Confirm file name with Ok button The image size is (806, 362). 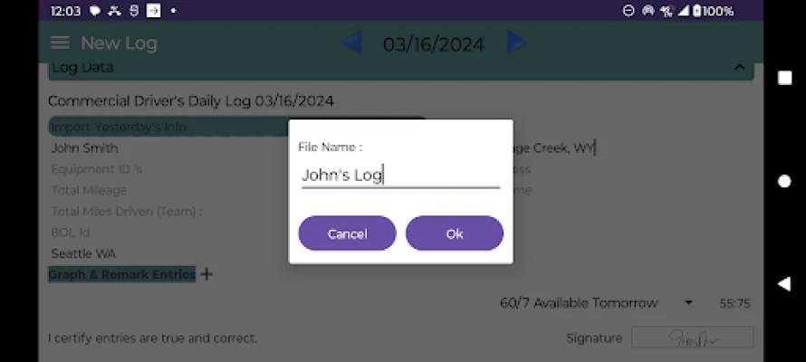455,233
